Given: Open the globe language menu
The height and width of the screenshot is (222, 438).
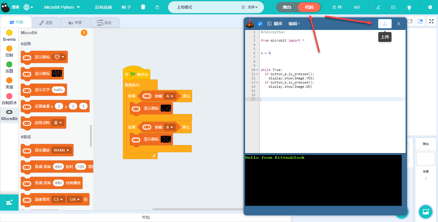Looking at the screenshot, I should coord(28,7).
